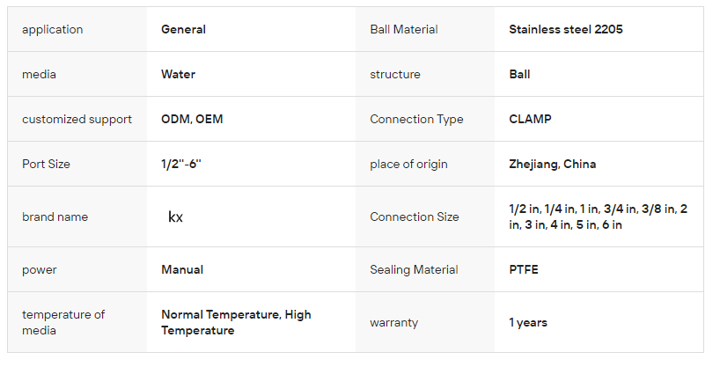The height and width of the screenshot is (367, 720).
Task: Select the 'ODM, OEM' value
Action: coord(192,120)
